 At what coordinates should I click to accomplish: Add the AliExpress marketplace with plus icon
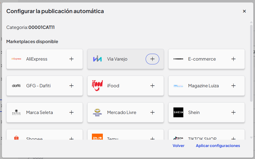(71, 59)
